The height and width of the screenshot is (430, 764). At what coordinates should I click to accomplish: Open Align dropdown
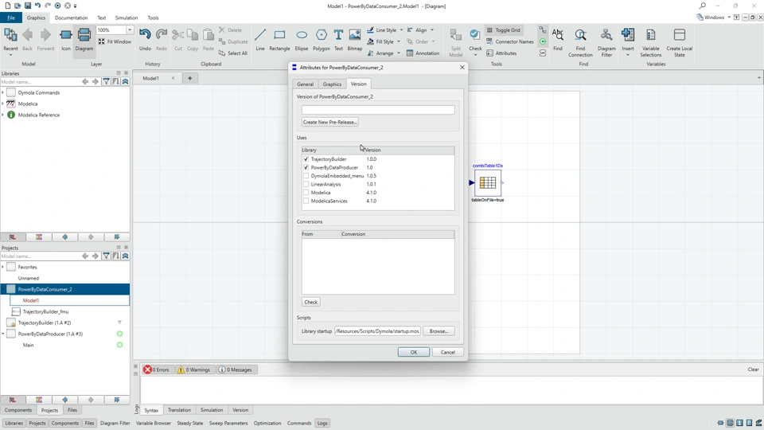tap(432, 30)
